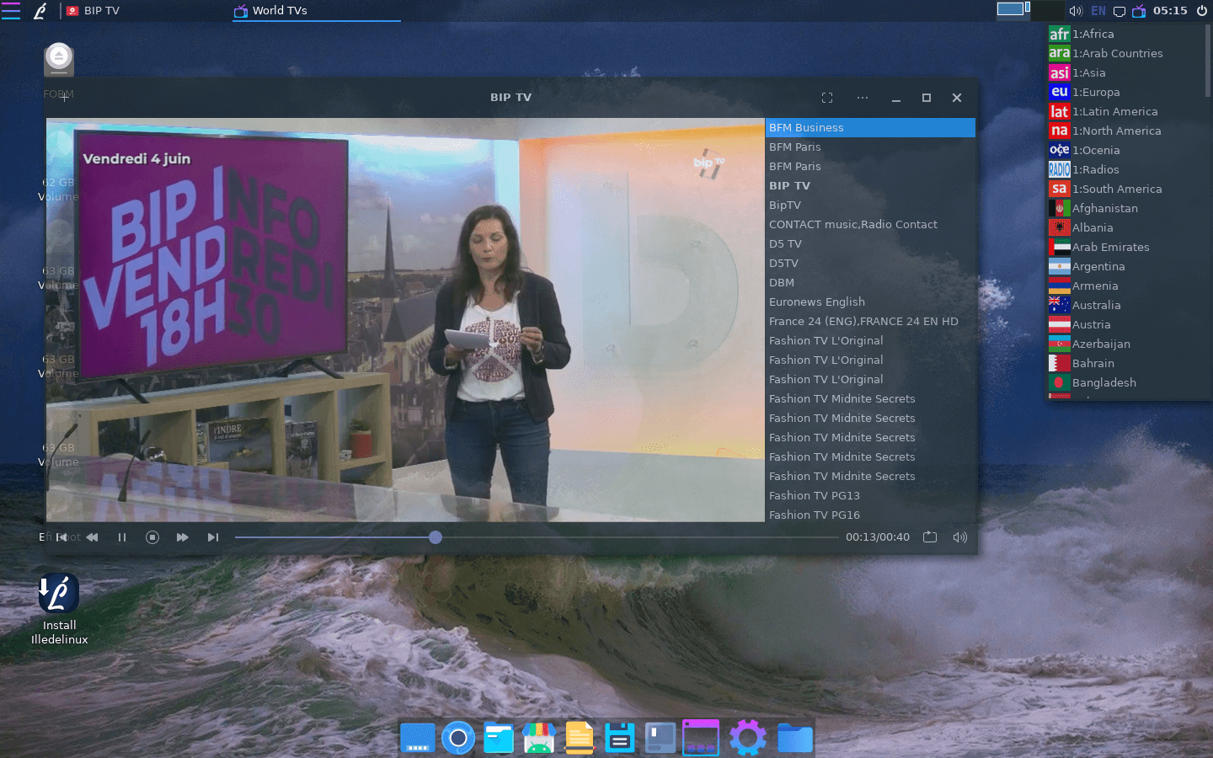
Task: Open the yellow text editor dock icon
Action: point(580,738)
